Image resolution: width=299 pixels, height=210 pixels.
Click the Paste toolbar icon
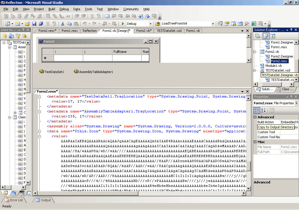[x=76, y=24]
